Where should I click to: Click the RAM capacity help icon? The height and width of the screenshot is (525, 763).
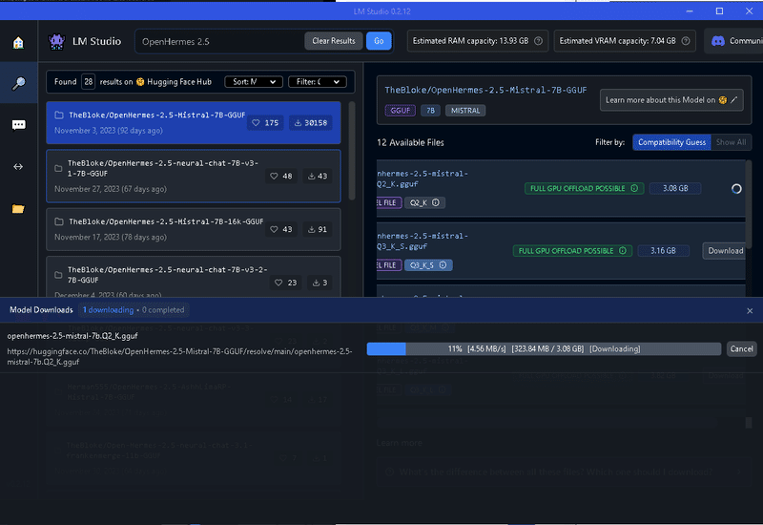point(538,41)
